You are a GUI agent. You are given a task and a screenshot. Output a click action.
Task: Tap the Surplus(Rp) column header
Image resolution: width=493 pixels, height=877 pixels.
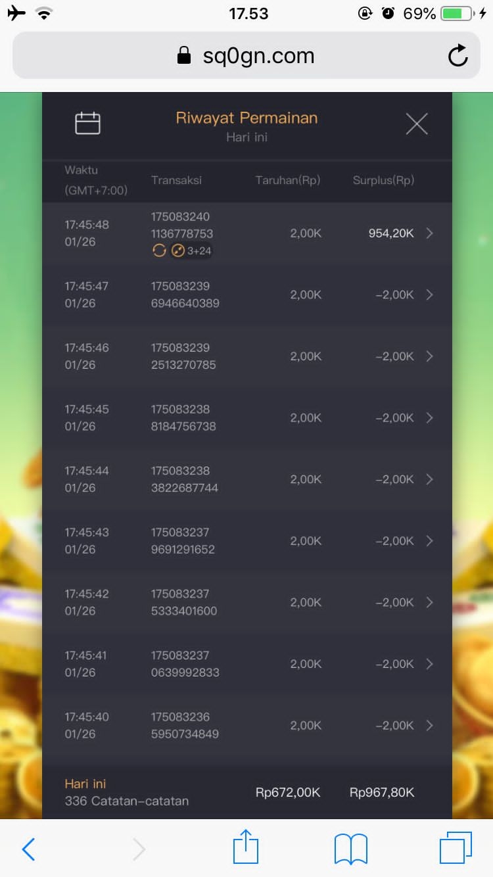383,180
